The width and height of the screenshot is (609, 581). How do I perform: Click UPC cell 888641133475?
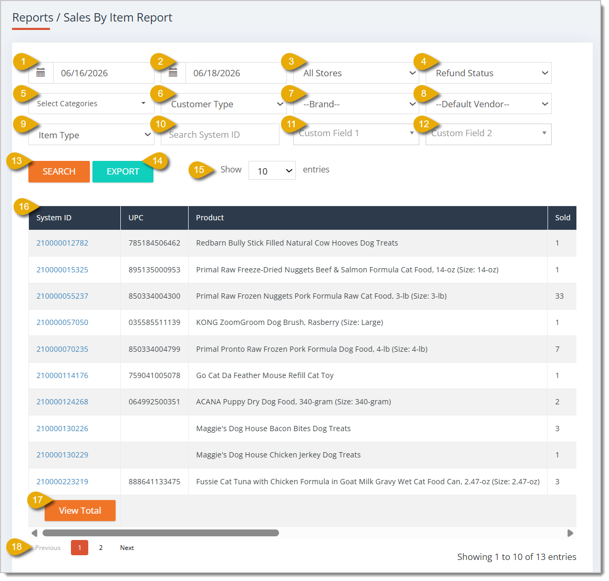(154, 482)
